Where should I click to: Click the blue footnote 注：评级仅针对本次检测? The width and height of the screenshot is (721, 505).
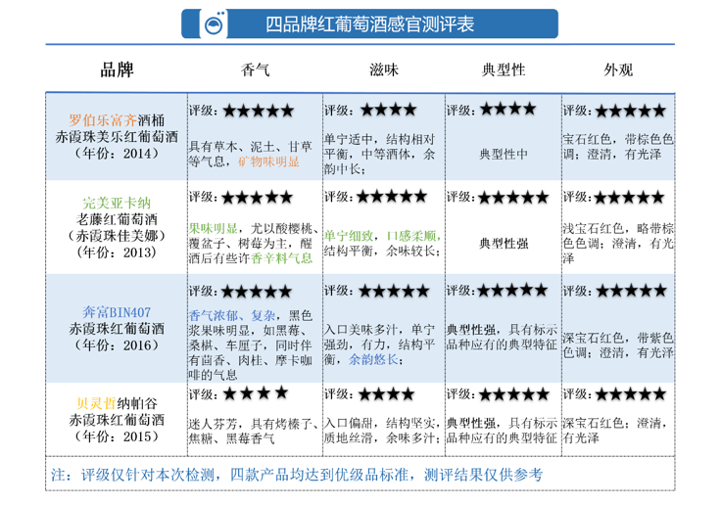coord(297,475)
